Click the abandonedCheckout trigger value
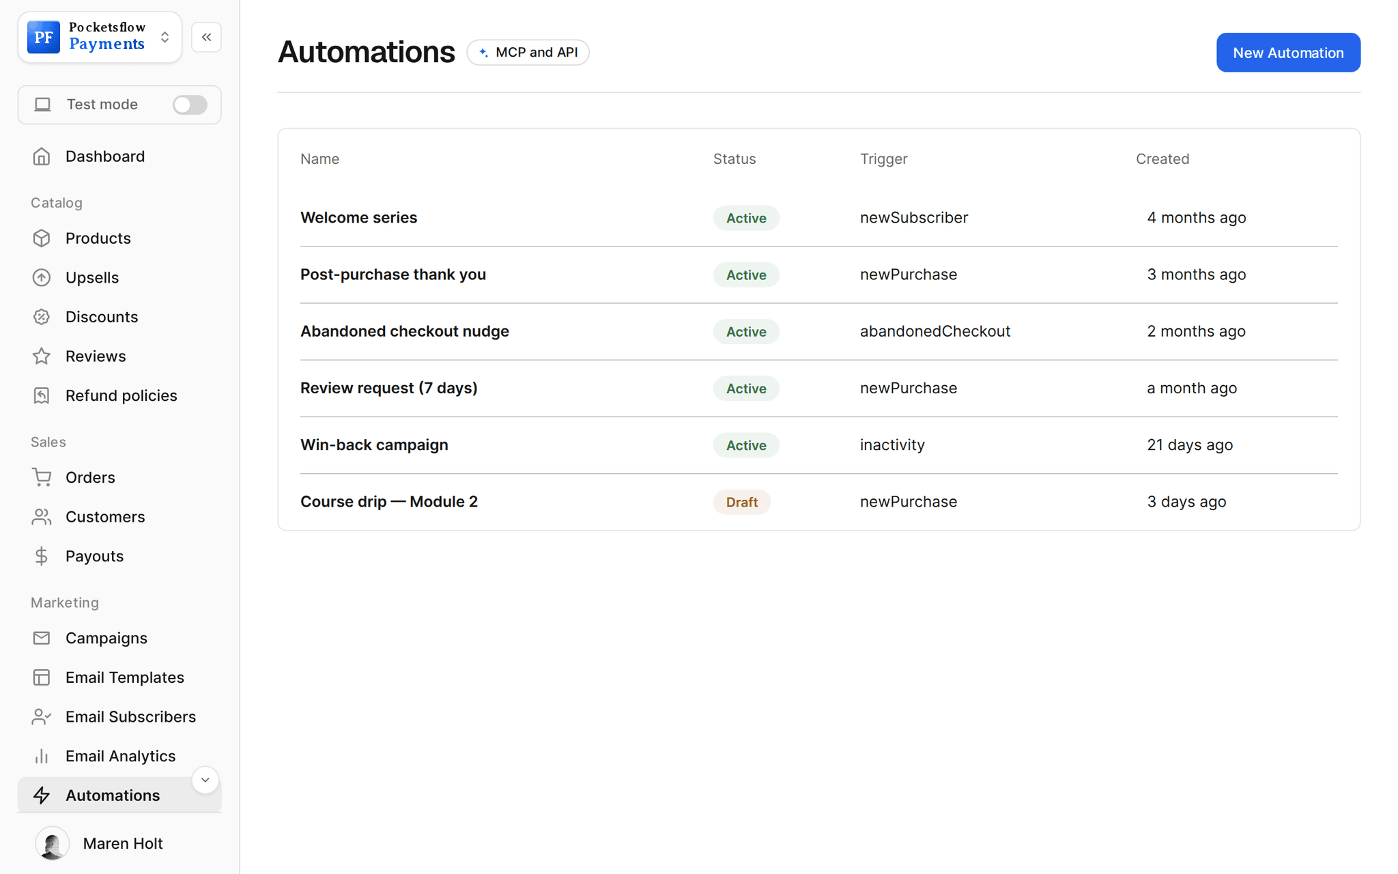 [935, 331]
